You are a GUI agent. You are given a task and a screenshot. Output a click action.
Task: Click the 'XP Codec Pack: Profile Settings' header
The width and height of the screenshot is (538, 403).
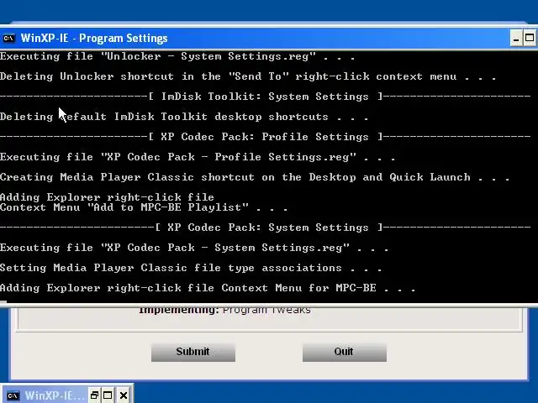click(x=266, y=137)
